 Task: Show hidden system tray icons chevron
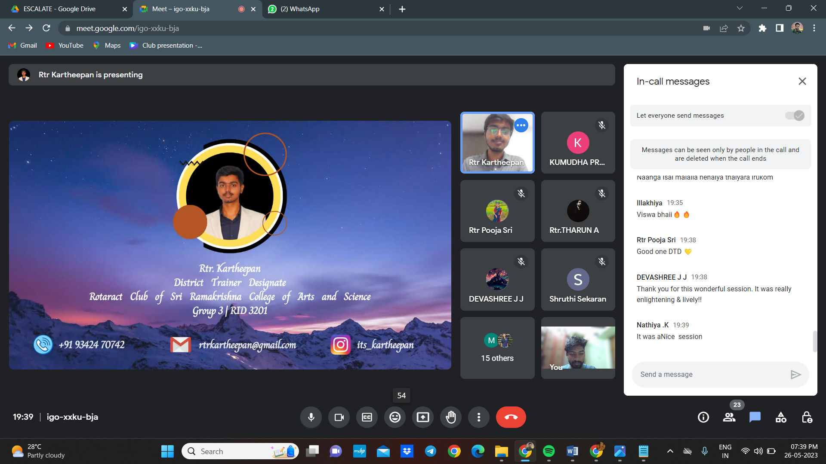(x=670, y=451)
